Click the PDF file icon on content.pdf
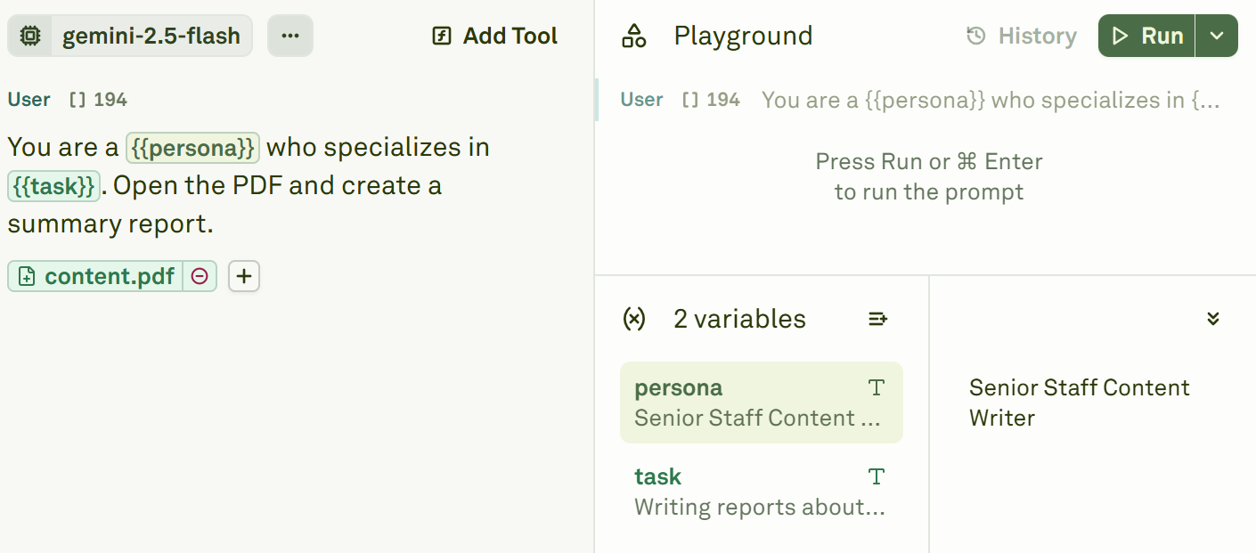 pos(28,276)
